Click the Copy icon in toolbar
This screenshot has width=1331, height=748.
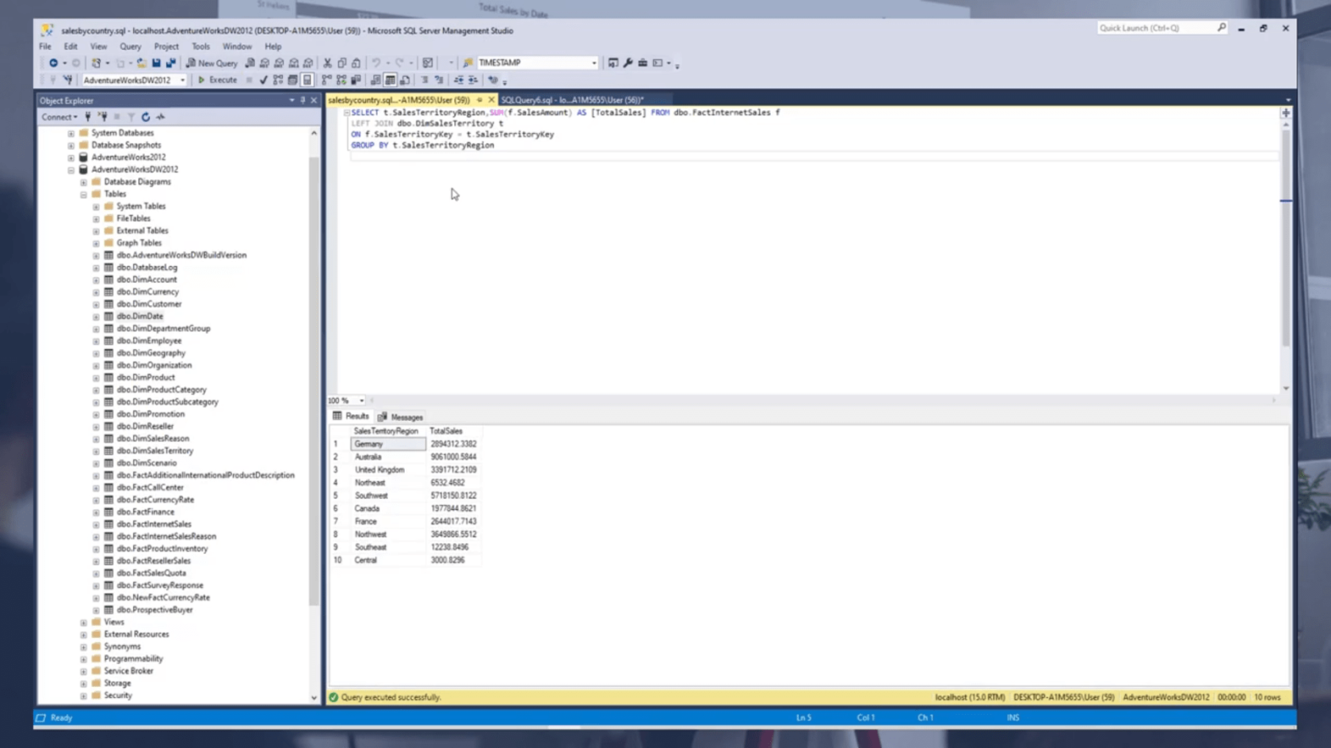[x=341, y=63]
